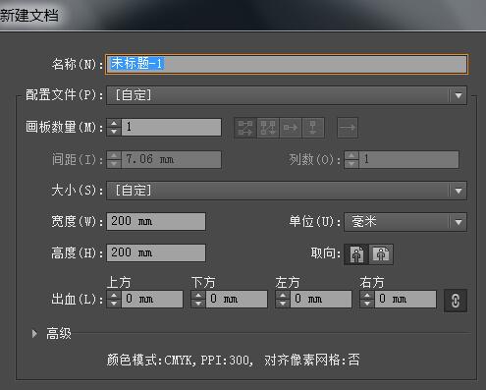Select grid by column artboard layout icon
This screenshot has width=486, height=390.
[x=268, y=128]
